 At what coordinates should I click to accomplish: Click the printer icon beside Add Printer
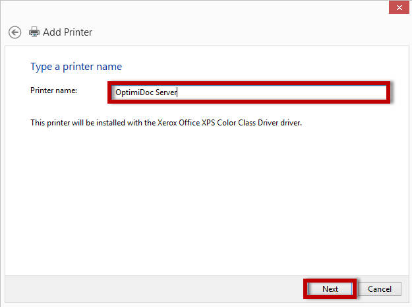pos(34,32)
